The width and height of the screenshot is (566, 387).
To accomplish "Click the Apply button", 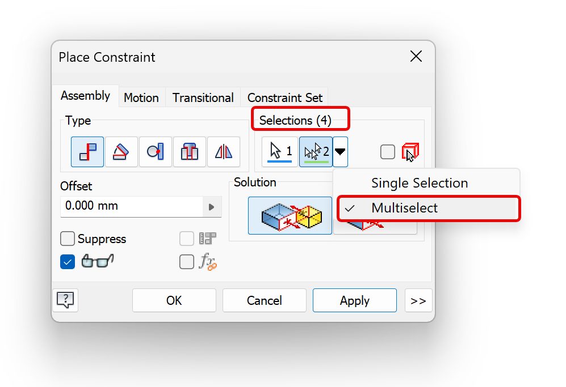I will (354, 300).
